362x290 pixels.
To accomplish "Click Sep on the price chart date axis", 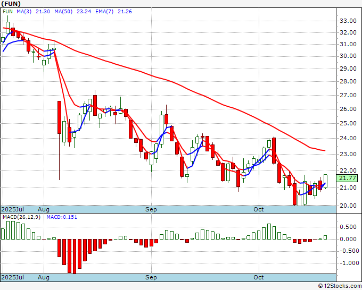I will pos(151,209).
